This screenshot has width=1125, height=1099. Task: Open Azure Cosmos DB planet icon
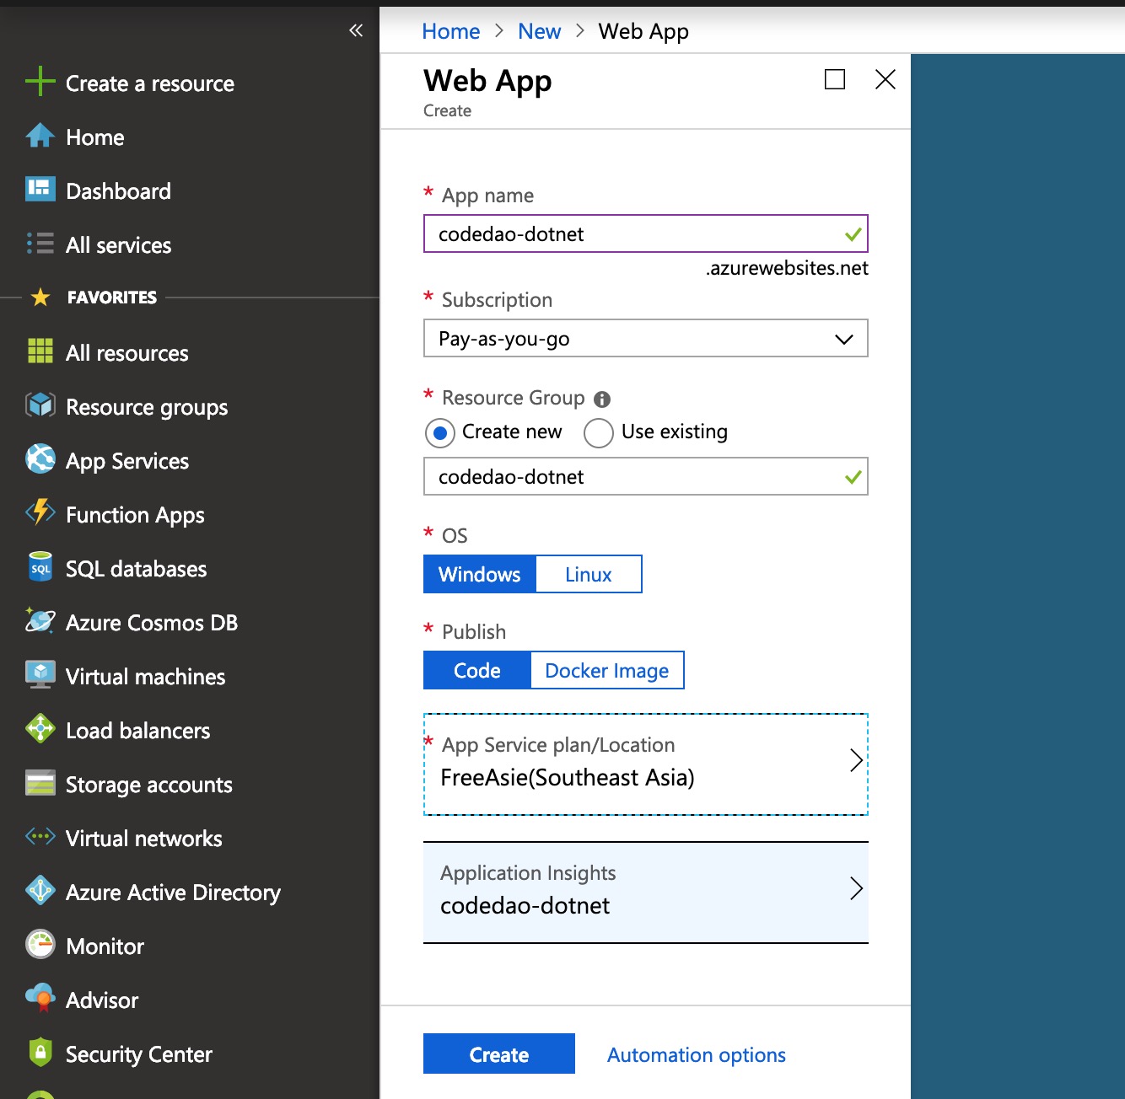pyautogui.click(x=40, y=622)
